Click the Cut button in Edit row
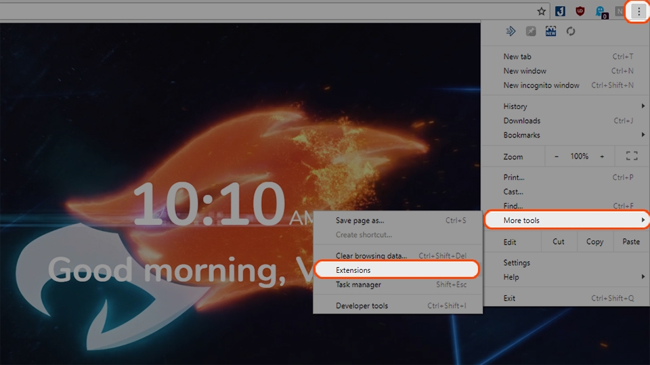Screen dimensions: 650x365 [x=559, y=241]
